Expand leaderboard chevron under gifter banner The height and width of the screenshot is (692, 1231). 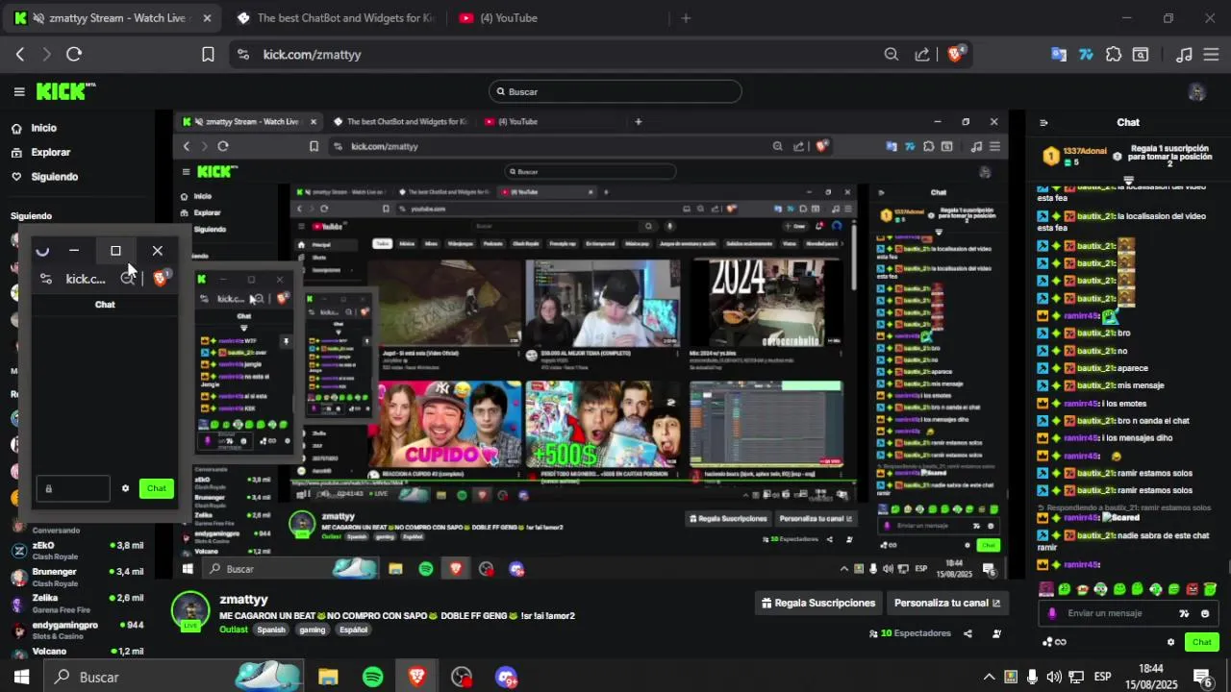1128,180
